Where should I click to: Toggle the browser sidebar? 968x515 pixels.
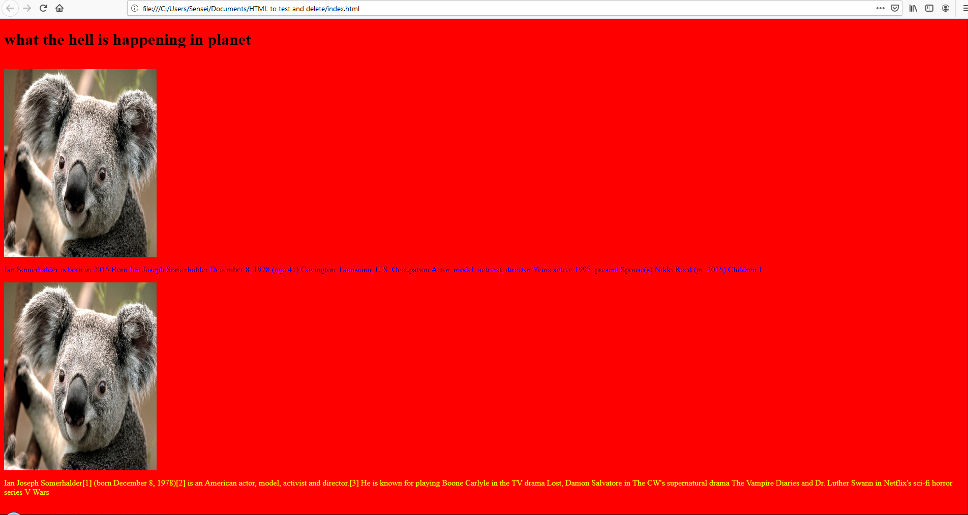tap(929, 8)
